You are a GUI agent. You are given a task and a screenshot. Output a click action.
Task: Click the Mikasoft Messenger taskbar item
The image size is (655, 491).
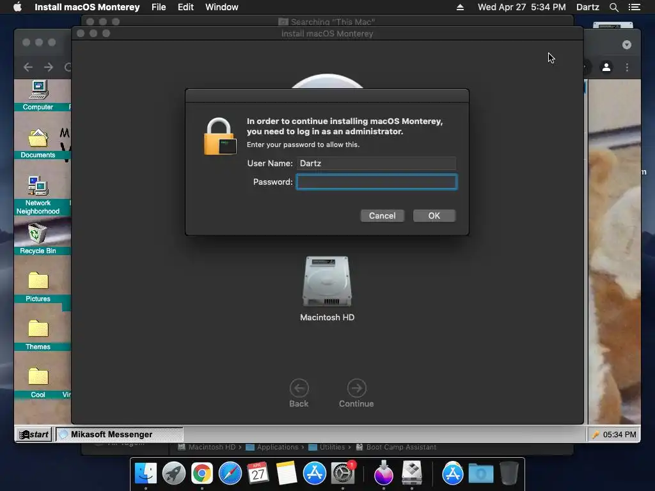coord(120,434)
